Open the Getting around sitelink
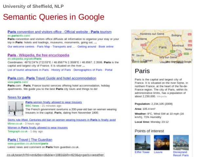The image size is (209, 157). (x=86, y=47)
